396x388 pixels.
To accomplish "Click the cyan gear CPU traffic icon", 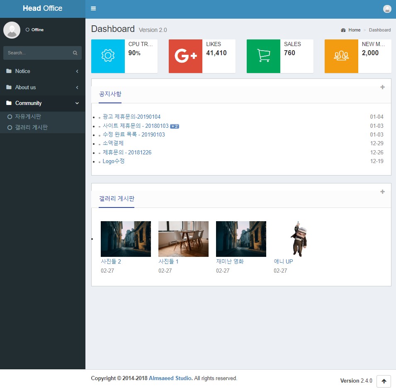I will point(108,56).
